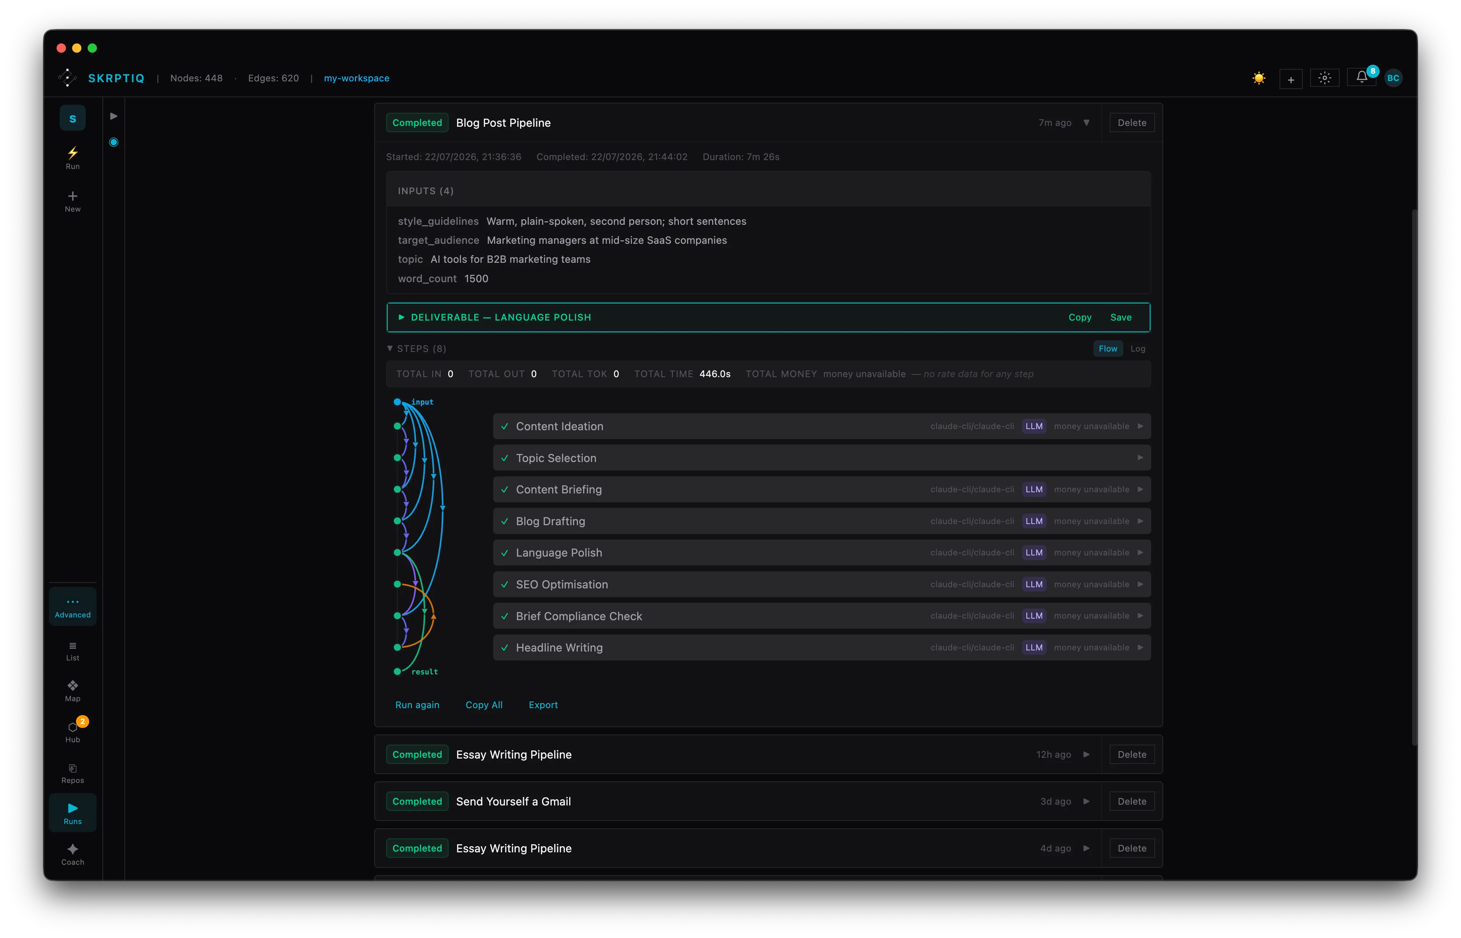Click the Export link
Screen dimensions: 1461x938
click(543, 705)
